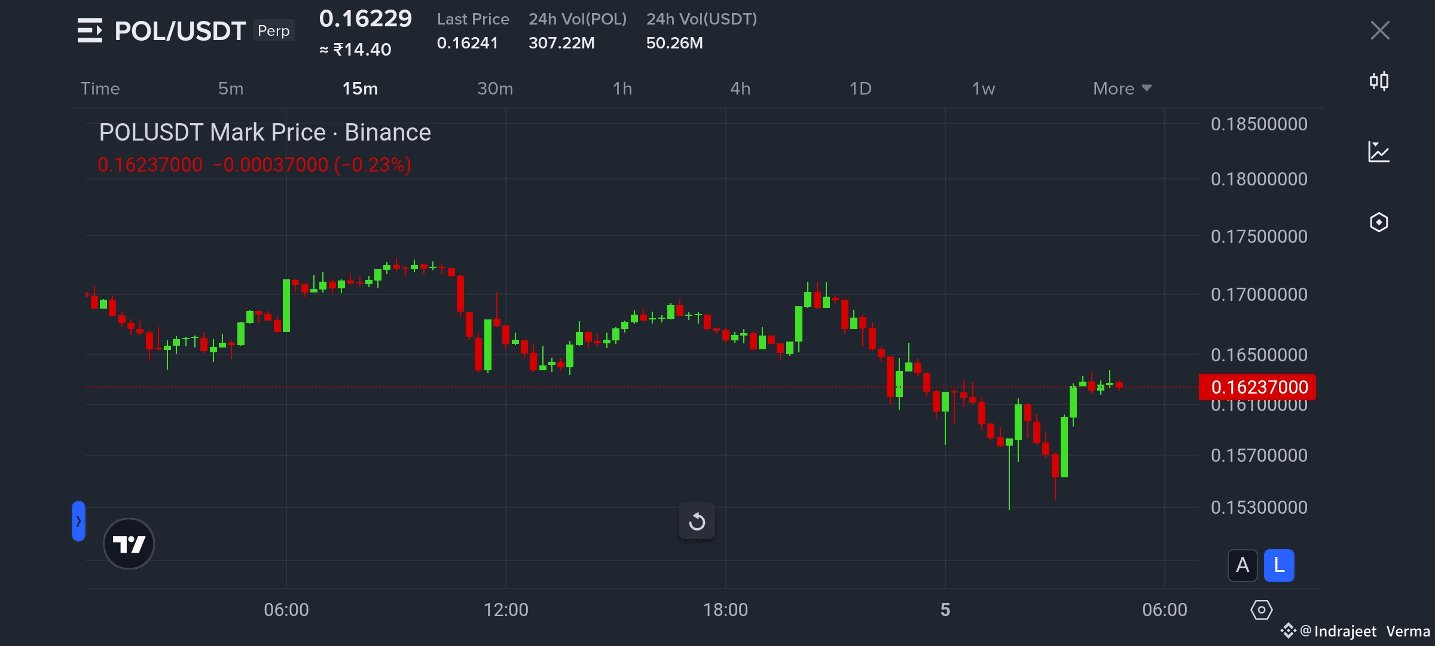Close the fullscreen chart view
The height and width of the screenshot is (646, 1435).
coord(1380,30)
